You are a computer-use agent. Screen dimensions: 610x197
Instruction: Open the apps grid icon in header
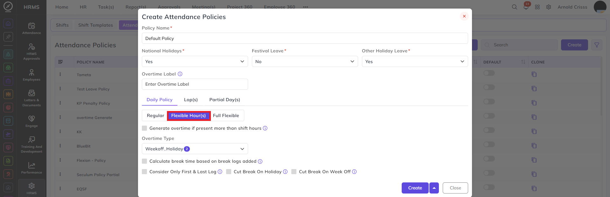(x=537, y=7)
